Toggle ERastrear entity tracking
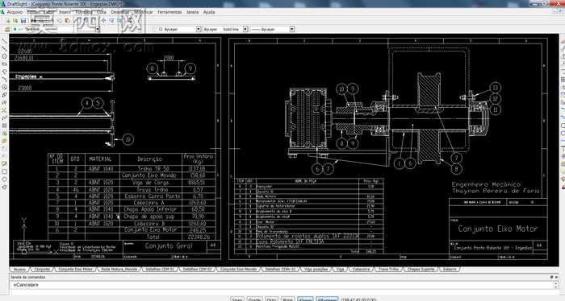Viewport: 565px width, 301px height. [x=327, y=299]
